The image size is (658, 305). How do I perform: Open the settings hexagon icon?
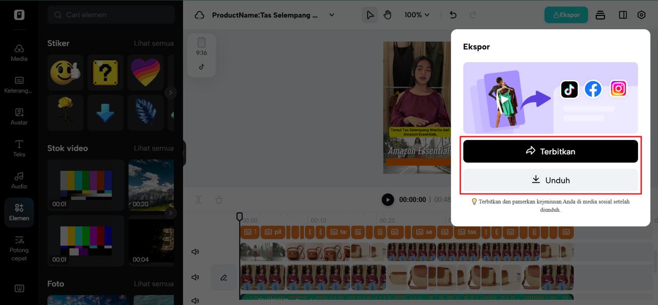click(641, 15)
